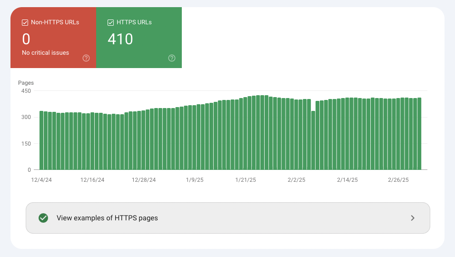Screen dimensions: 455x257
Task: Click the first chart bar at 12/4/24
Action: tap(41, 140)
